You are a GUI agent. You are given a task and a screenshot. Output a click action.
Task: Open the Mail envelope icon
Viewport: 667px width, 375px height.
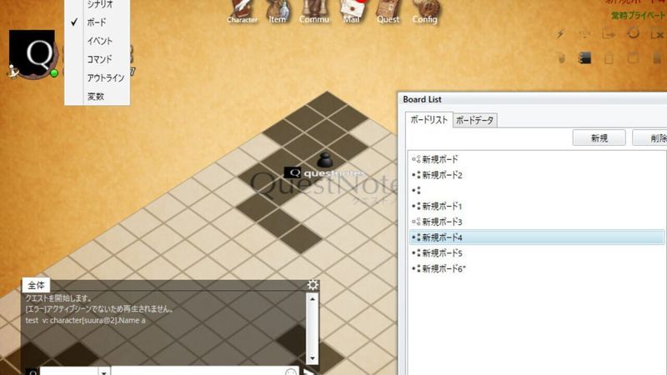[352, 12]
